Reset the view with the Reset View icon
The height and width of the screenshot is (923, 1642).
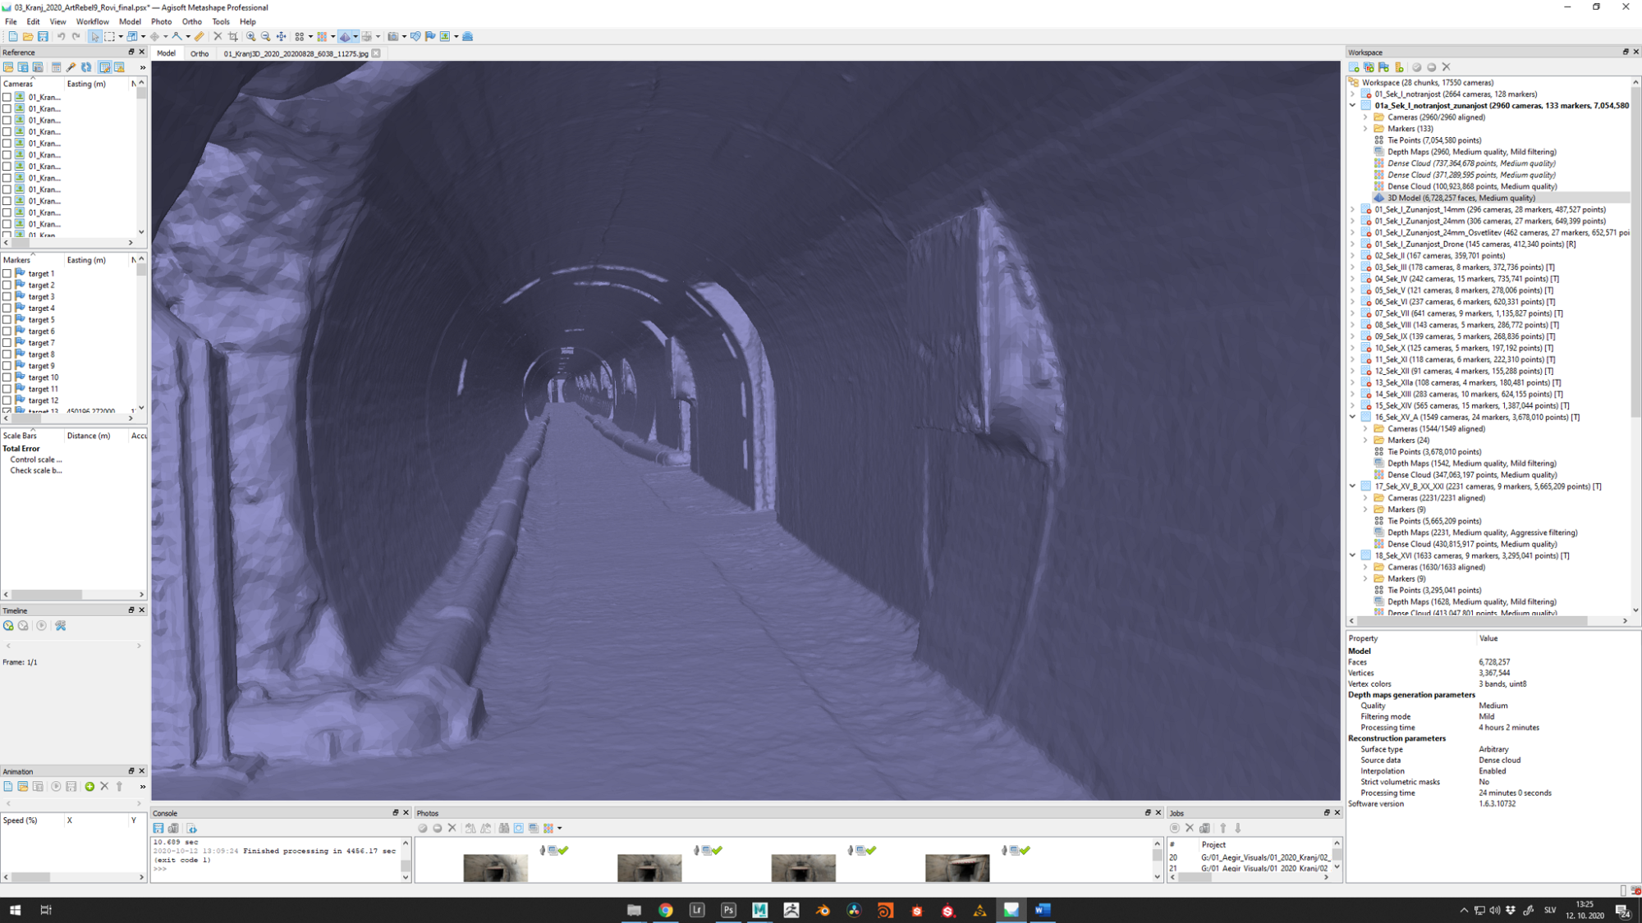[x=281, y=36]
